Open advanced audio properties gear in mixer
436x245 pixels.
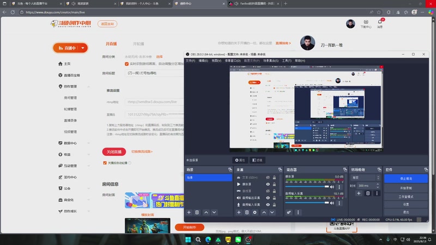tap(289, 212)
